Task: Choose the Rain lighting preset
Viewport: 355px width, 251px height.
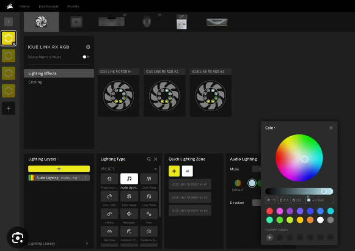Action: tap(148, 214)
